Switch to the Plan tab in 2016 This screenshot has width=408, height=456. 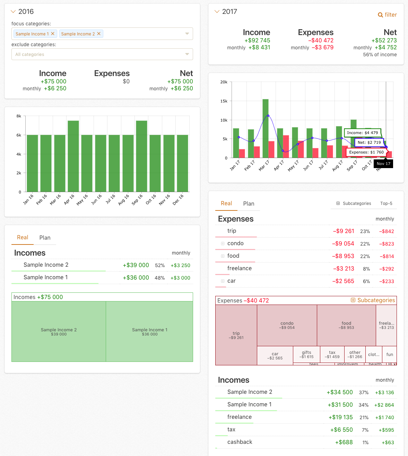pyautogui.click(x=45, y=238)
